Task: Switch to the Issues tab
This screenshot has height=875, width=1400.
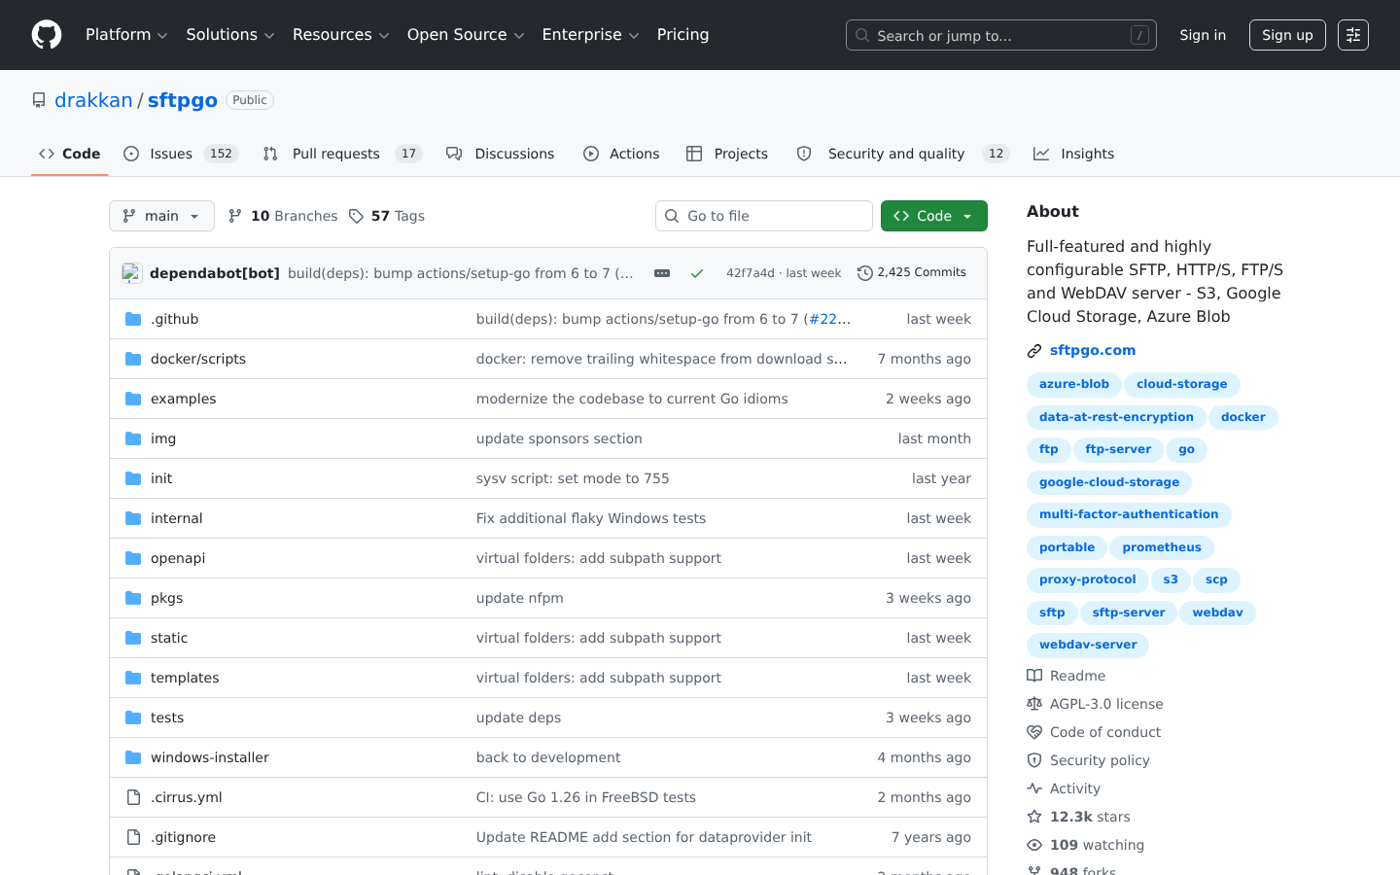Action: click(x=181, y=154)
